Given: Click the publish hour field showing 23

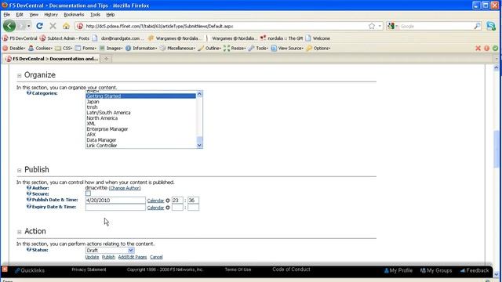Looking at the screenshot, I should point(177,201).
